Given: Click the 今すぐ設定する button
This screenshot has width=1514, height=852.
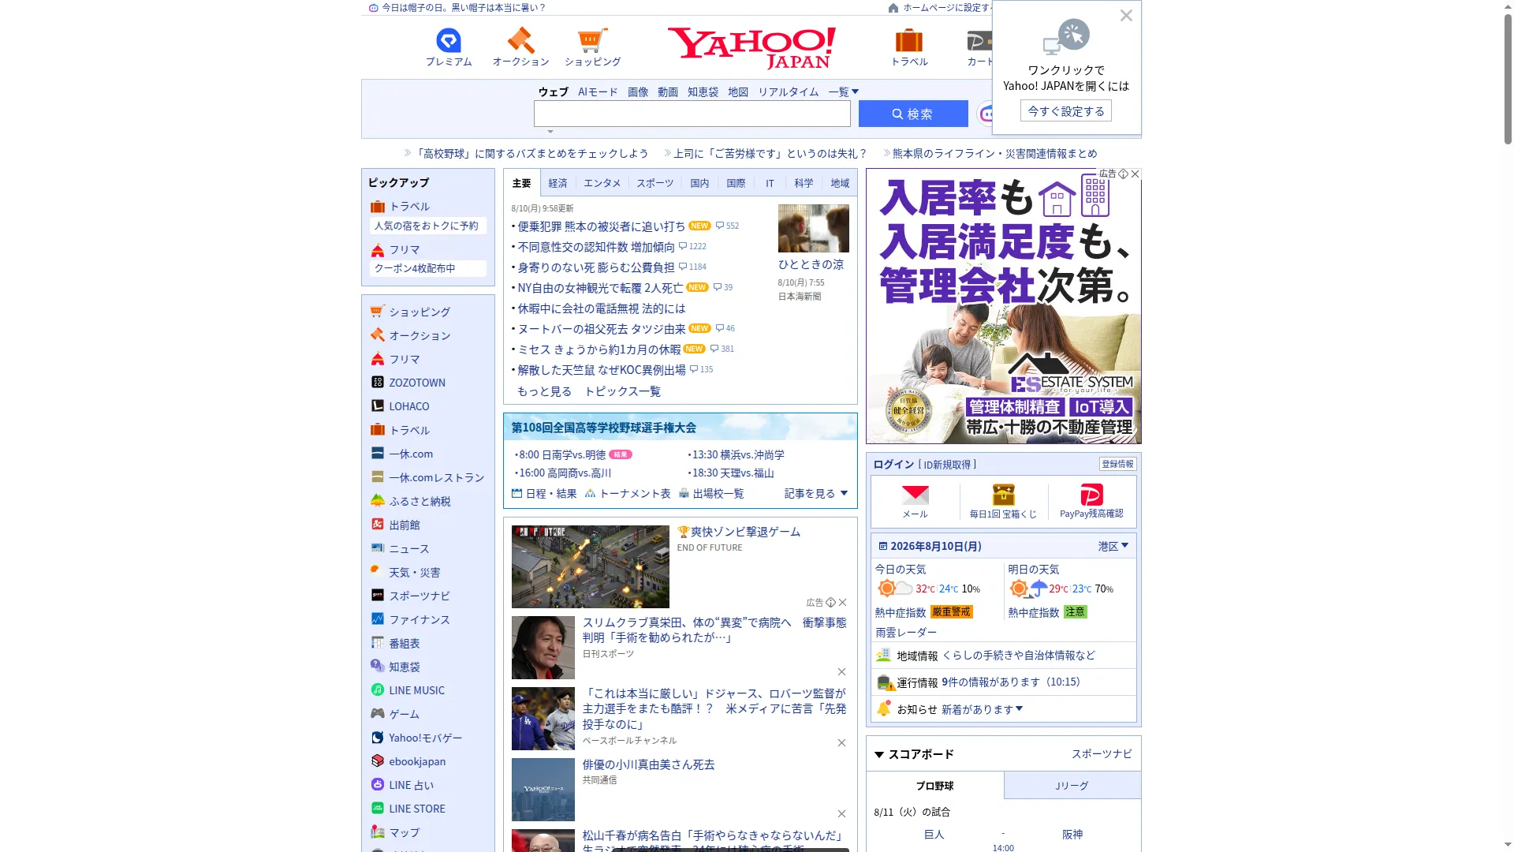Looking at the screenshot, I should [1066, 111].
